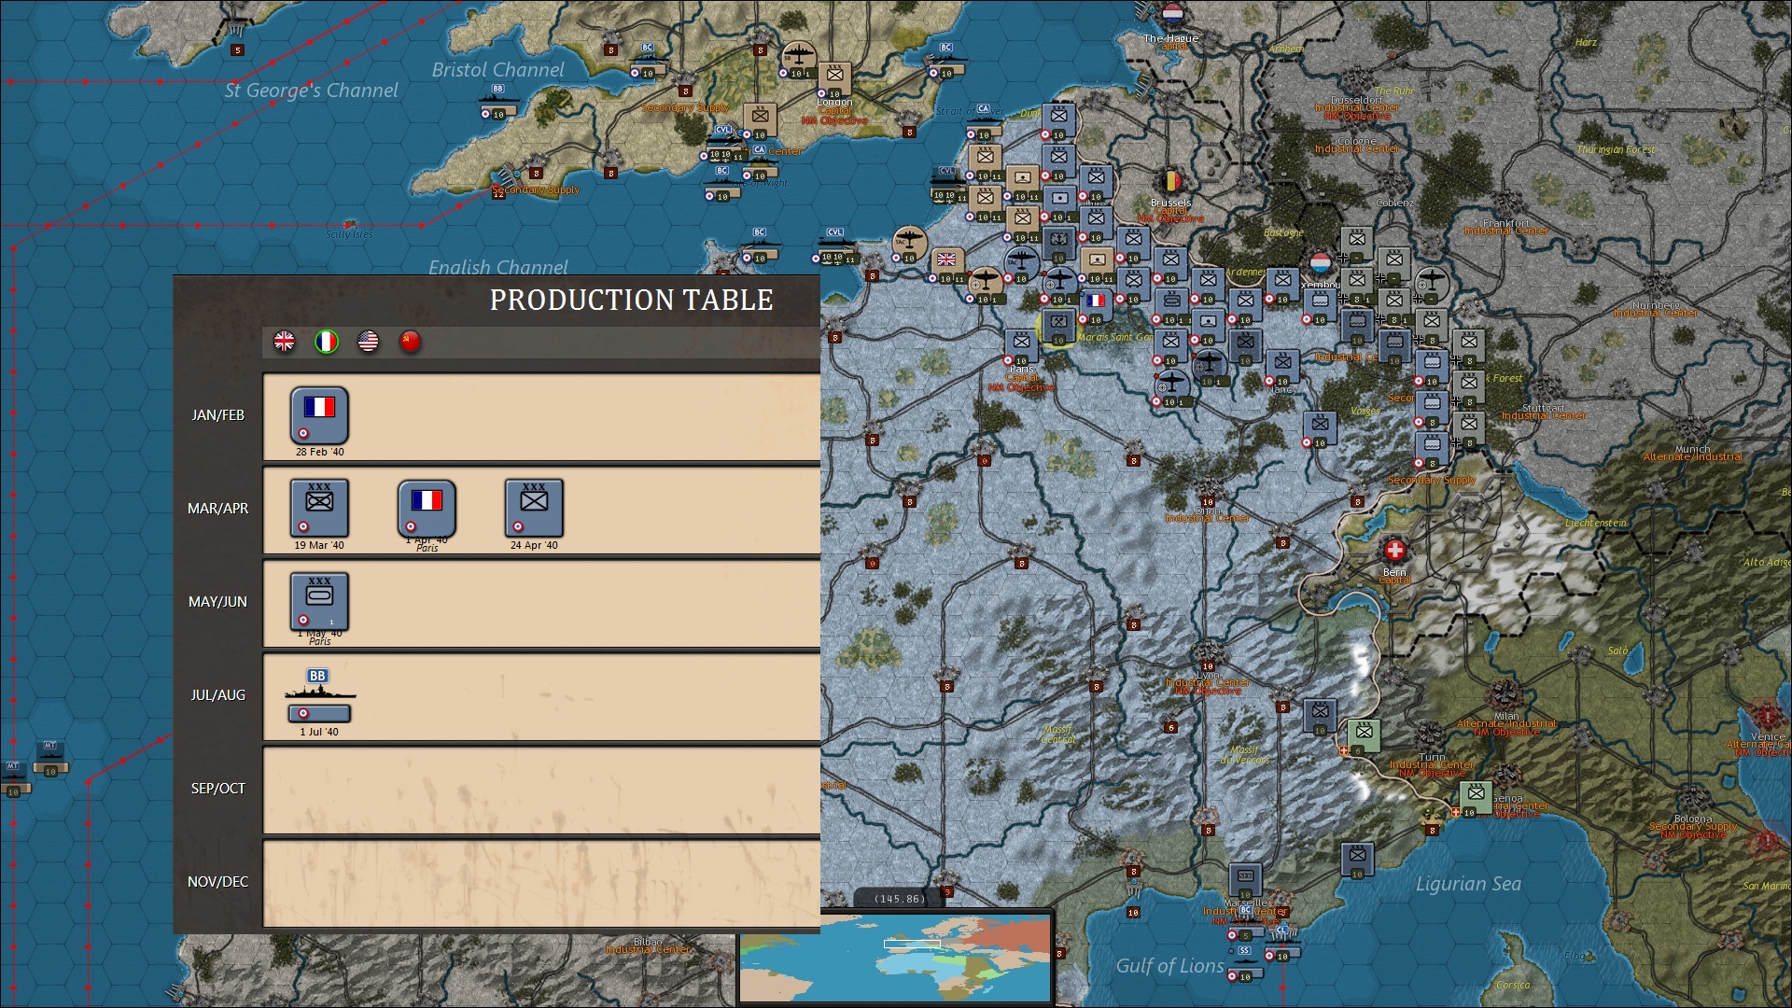Click the minimap overview
The height and width of the screenshot is (1008, 1792).
894,957
